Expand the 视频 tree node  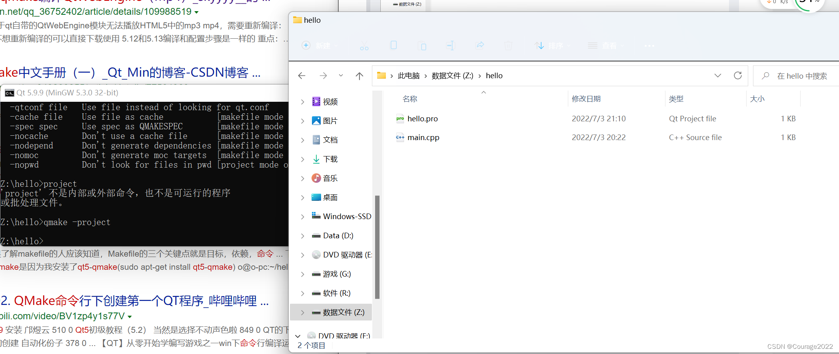coord(303,102)
